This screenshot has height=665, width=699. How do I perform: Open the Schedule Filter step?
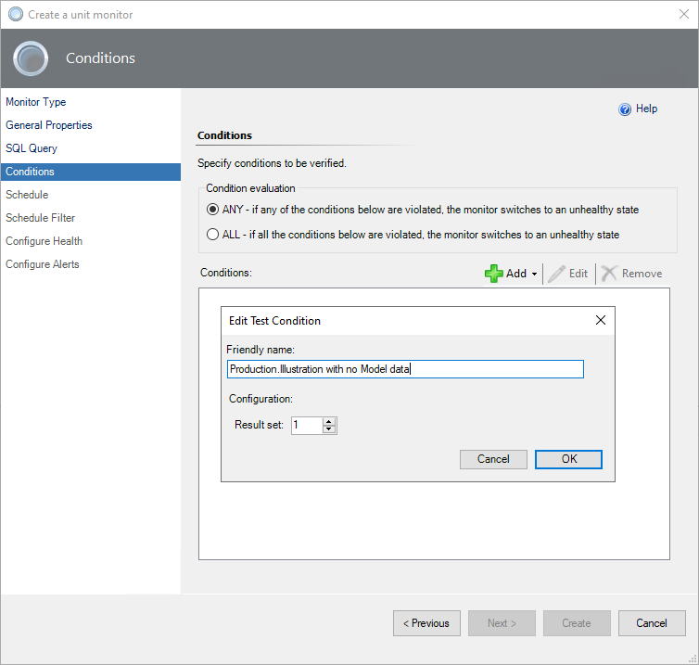41,218
